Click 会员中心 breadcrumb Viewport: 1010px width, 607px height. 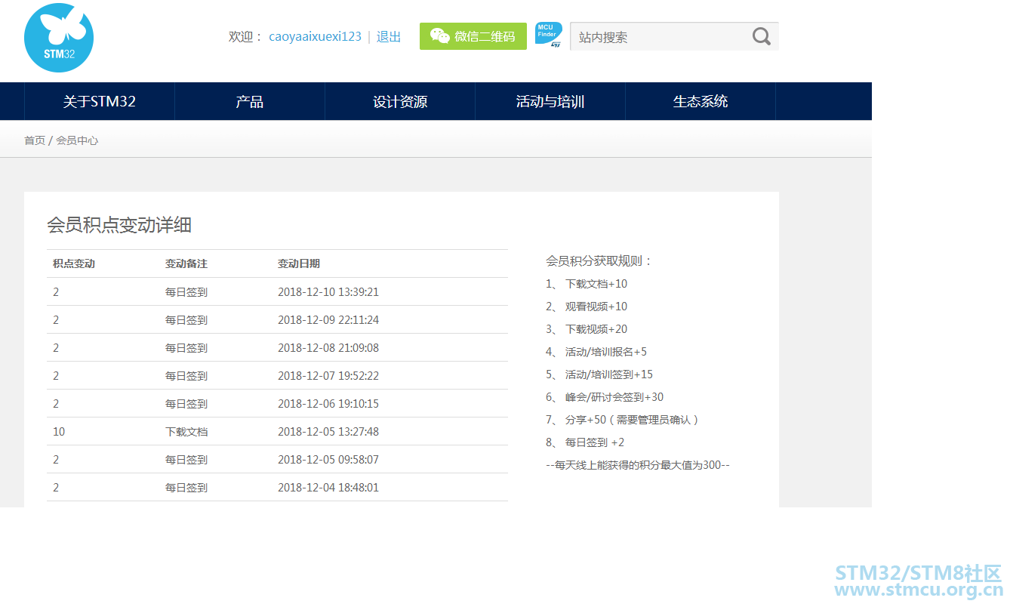(77, 140)
